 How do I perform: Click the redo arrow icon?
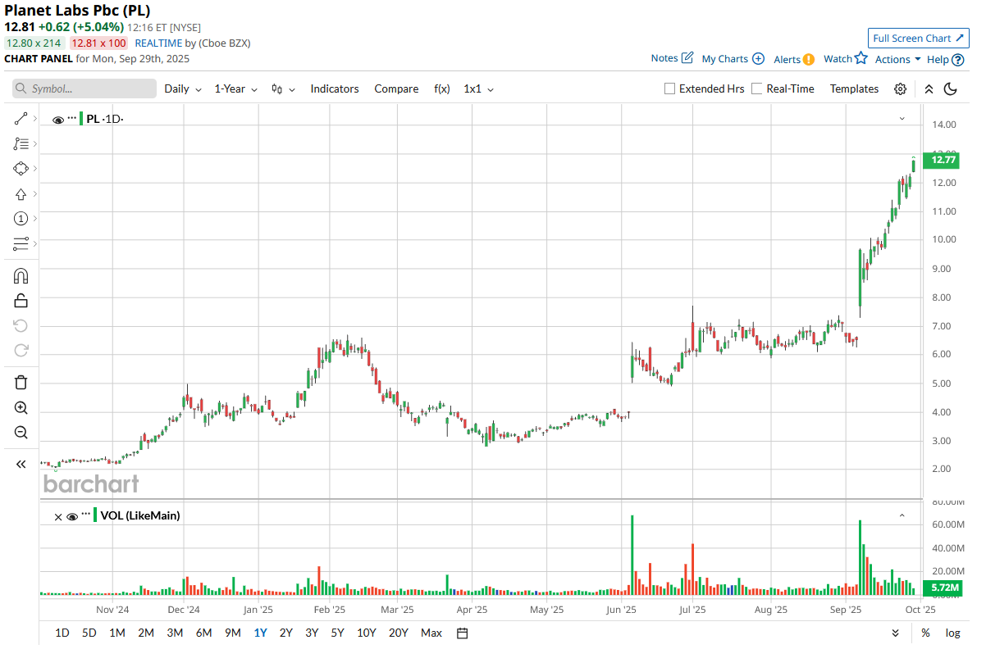[21, 351]
